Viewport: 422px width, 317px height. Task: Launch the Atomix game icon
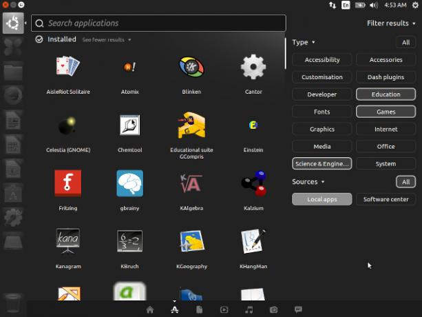[x=129, y=67]
